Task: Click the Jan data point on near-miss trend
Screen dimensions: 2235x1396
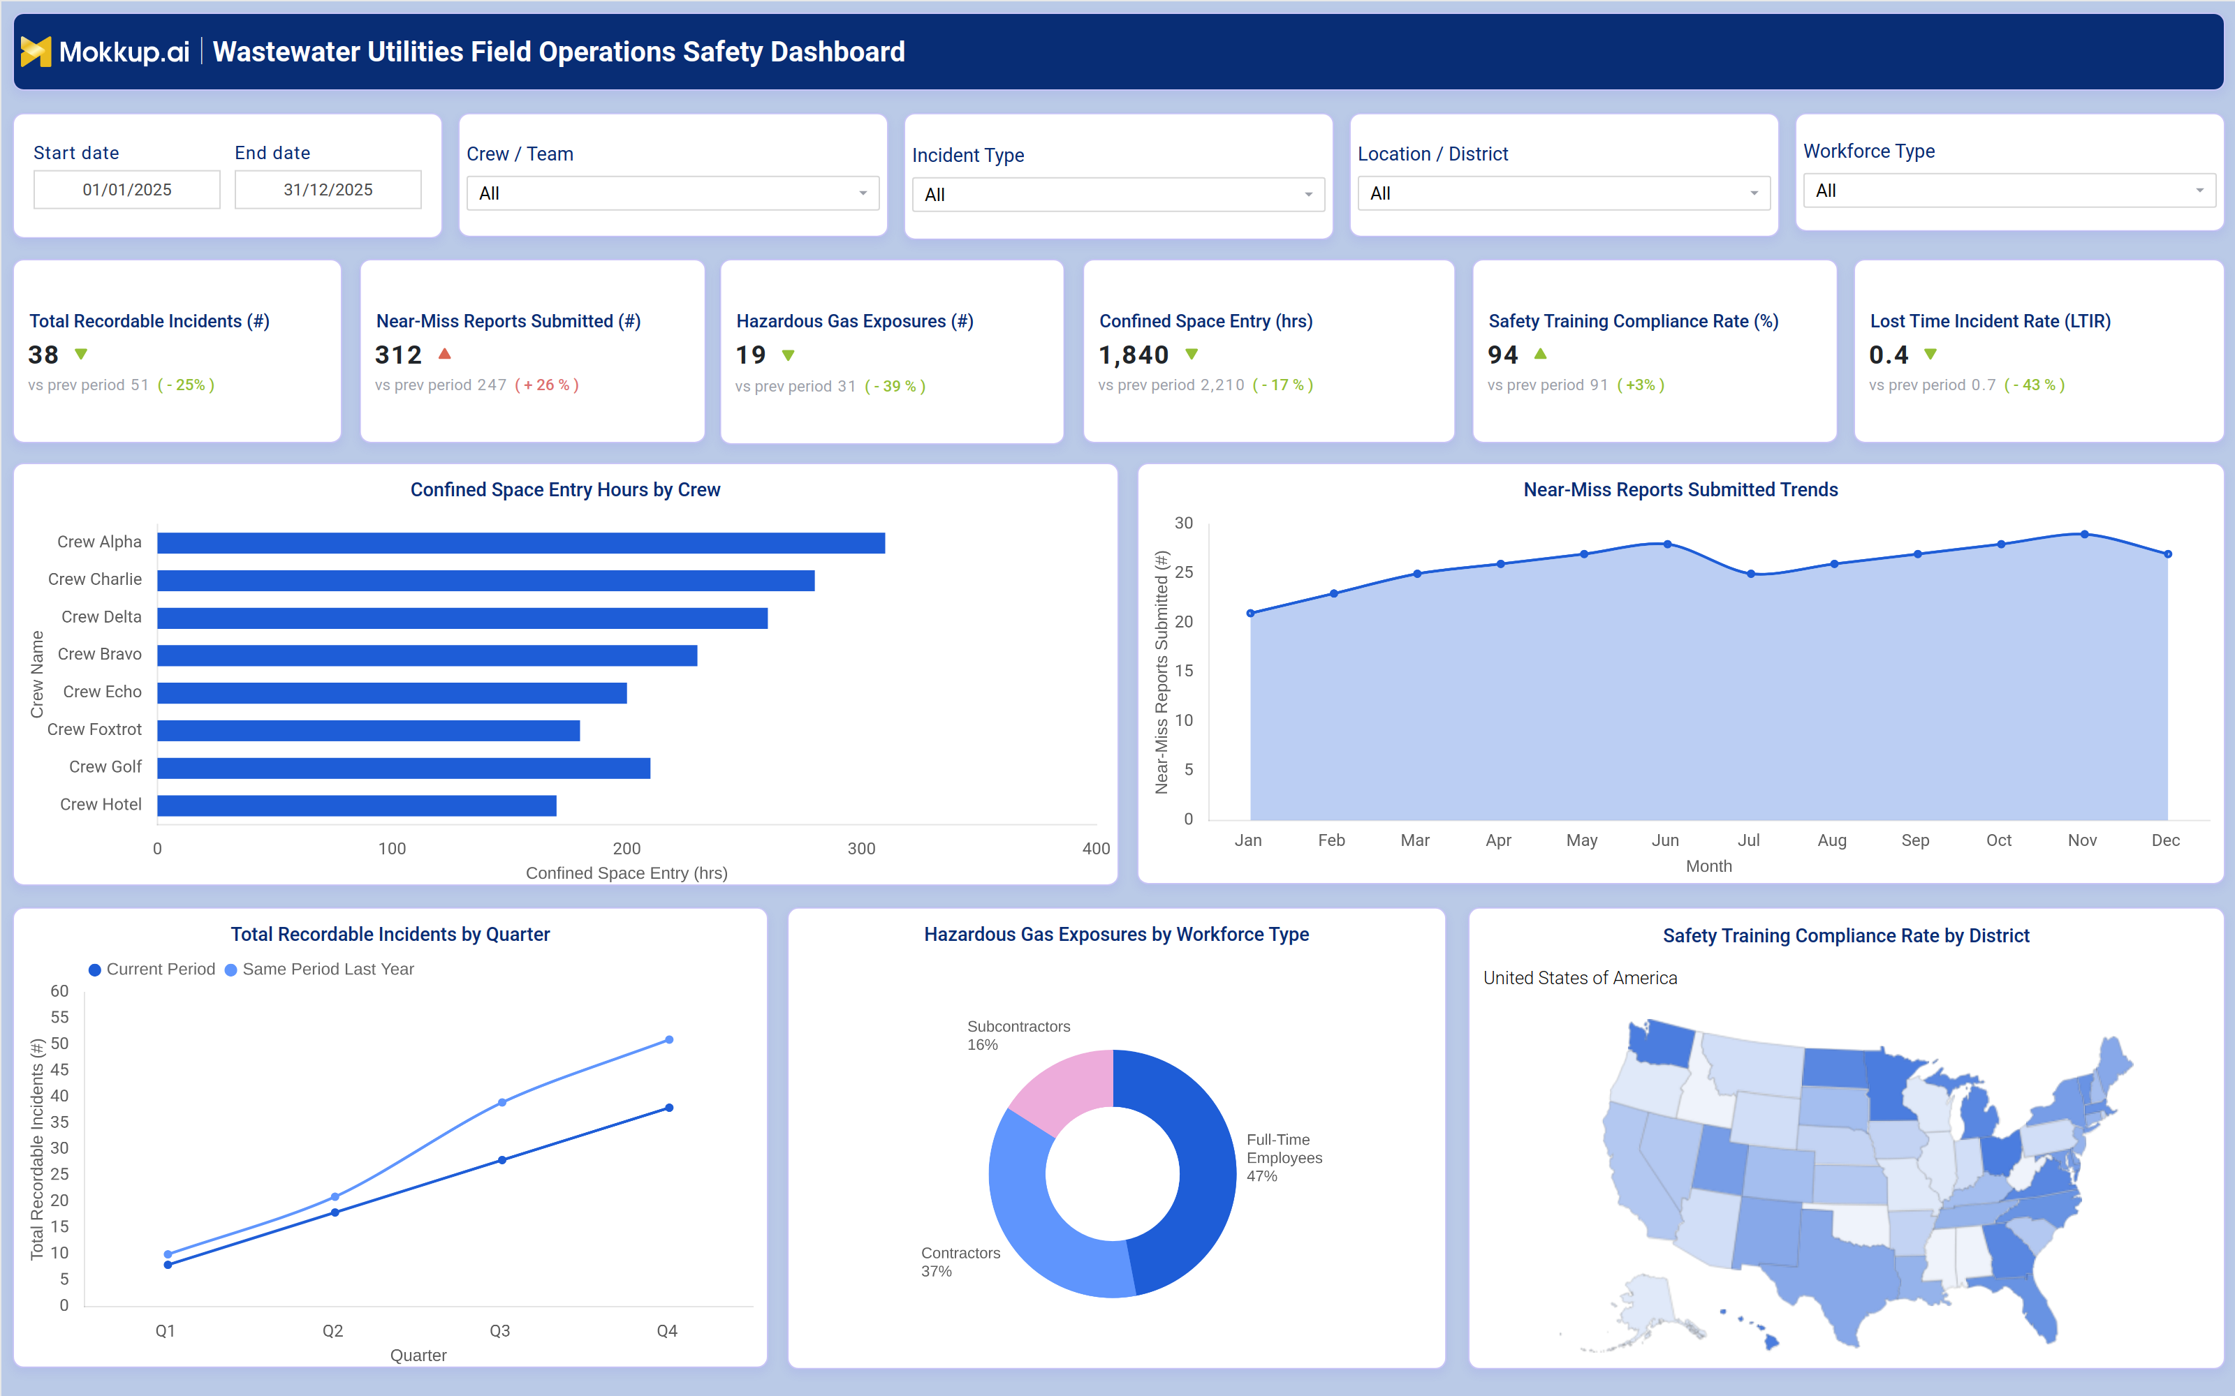Action: [1250, 613]
